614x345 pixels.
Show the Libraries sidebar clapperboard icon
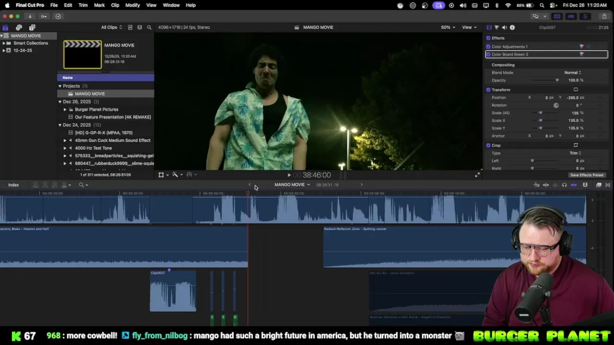5,27
